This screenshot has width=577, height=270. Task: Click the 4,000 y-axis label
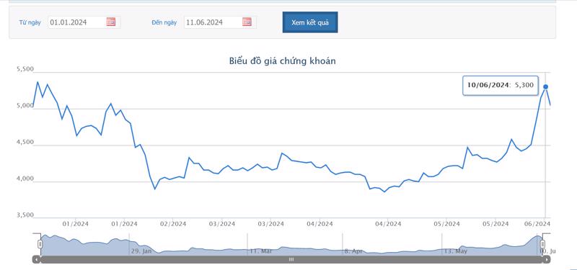[25, 179]
